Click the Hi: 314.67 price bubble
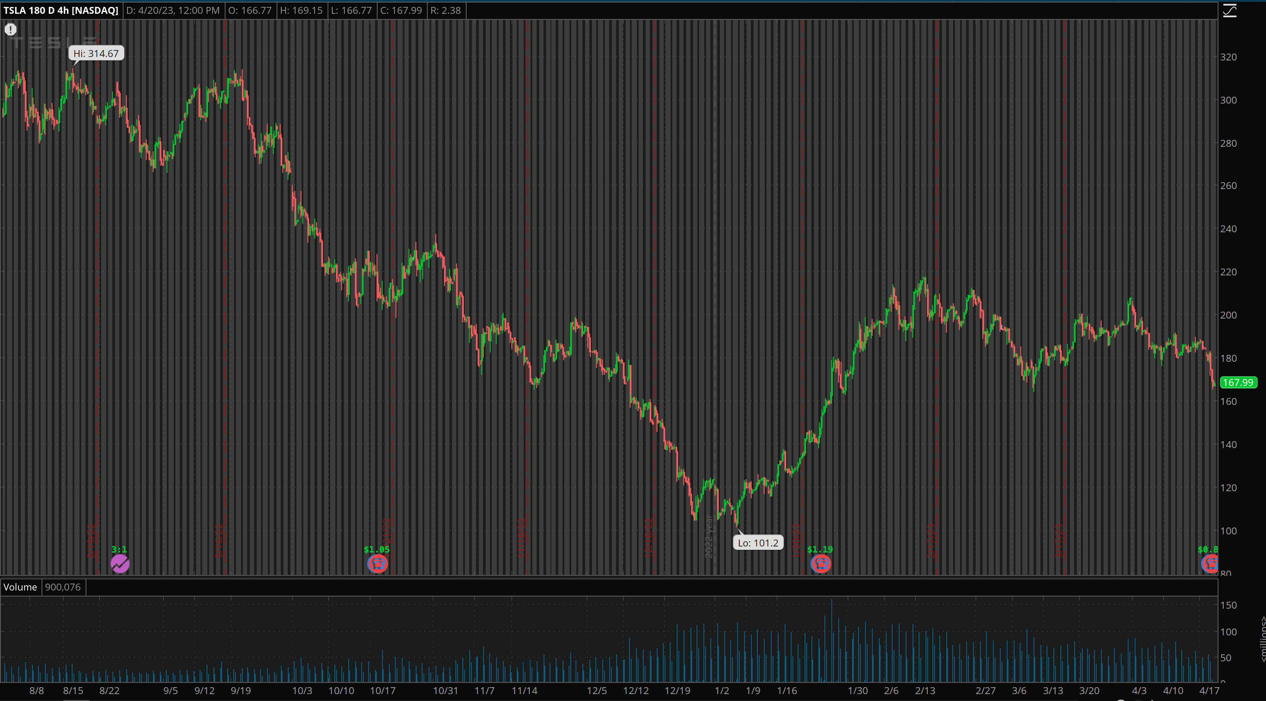 96,53
